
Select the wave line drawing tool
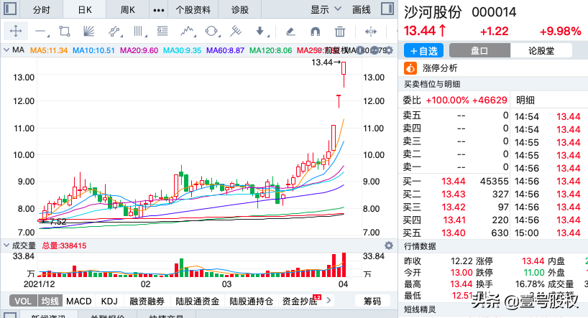tap(188, 32)
